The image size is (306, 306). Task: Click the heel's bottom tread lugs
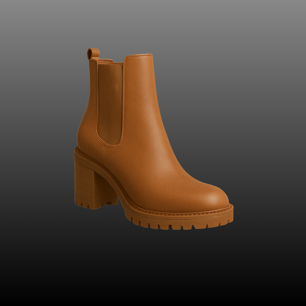pos(93,205)
